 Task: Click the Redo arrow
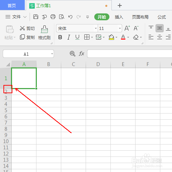click(x=79, y=17)
